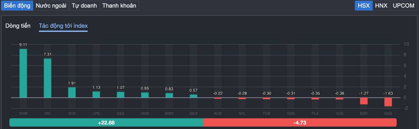Click the -0.22 value label

218,93
